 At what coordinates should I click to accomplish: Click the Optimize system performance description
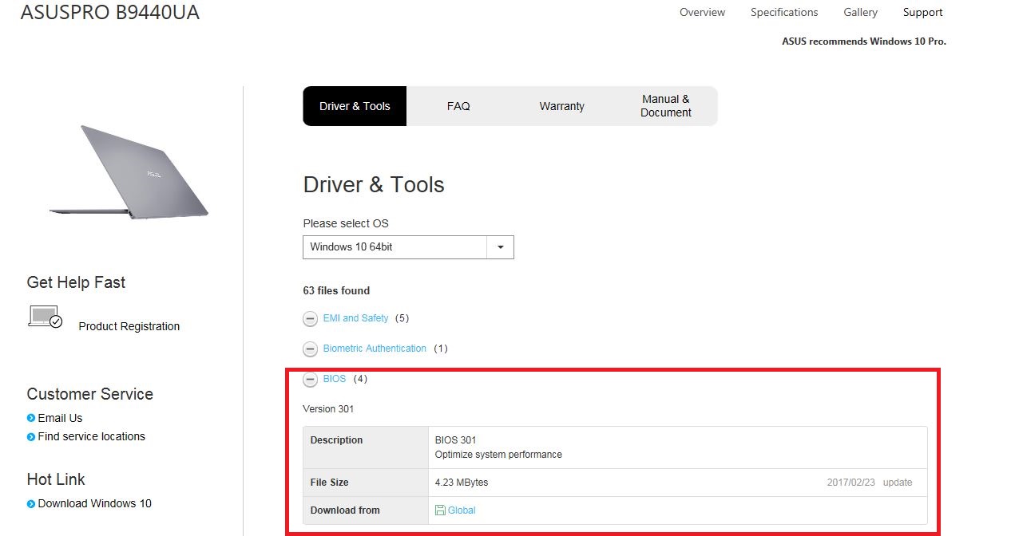(x=498, y=455)
